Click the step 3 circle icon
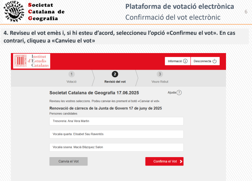 point(160,74)
